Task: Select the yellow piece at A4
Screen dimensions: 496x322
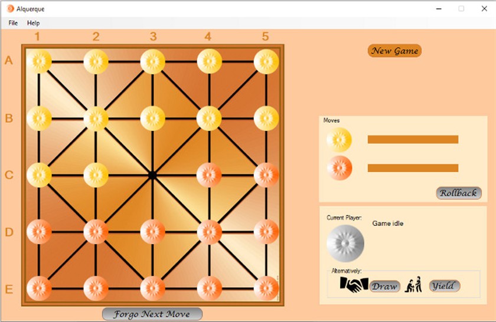Action: click(209, 61)
